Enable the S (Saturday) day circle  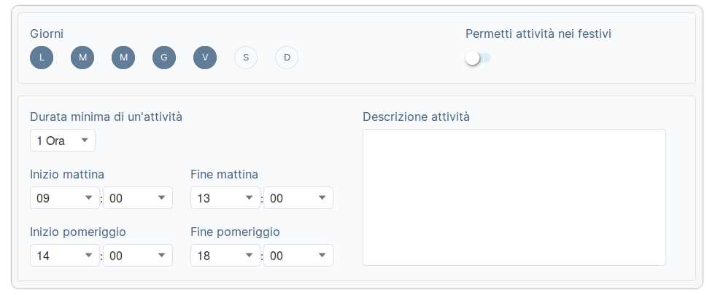pyautogui.click(x=246, y=58)
